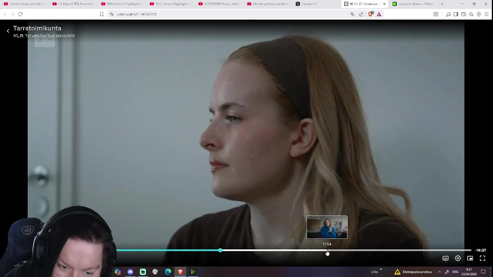Click the playback position handle on seek bar
The width and height of the screenshot is (493, 277).
[220, 250]
